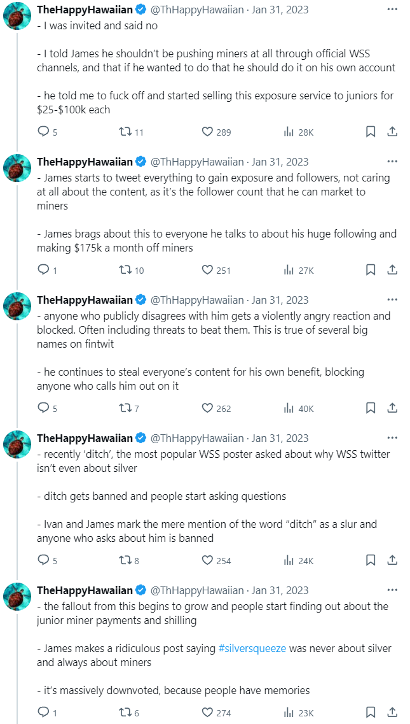Viewport: 410px width, 724px height.
Task: Open the Jan 31, 2023 timestamp on the third tweet
Action: coord(280,300)
